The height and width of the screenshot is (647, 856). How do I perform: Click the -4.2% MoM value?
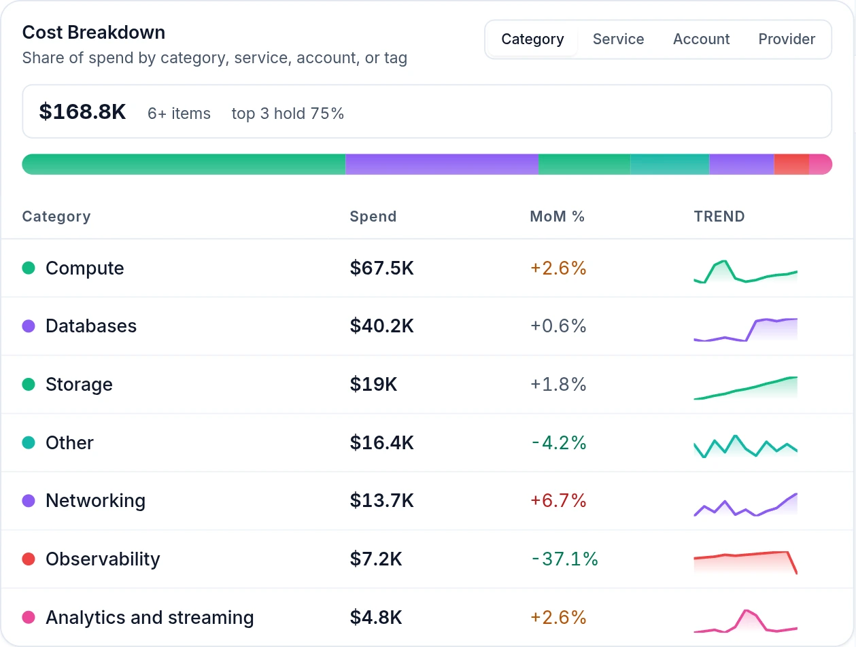pos(559,443)
